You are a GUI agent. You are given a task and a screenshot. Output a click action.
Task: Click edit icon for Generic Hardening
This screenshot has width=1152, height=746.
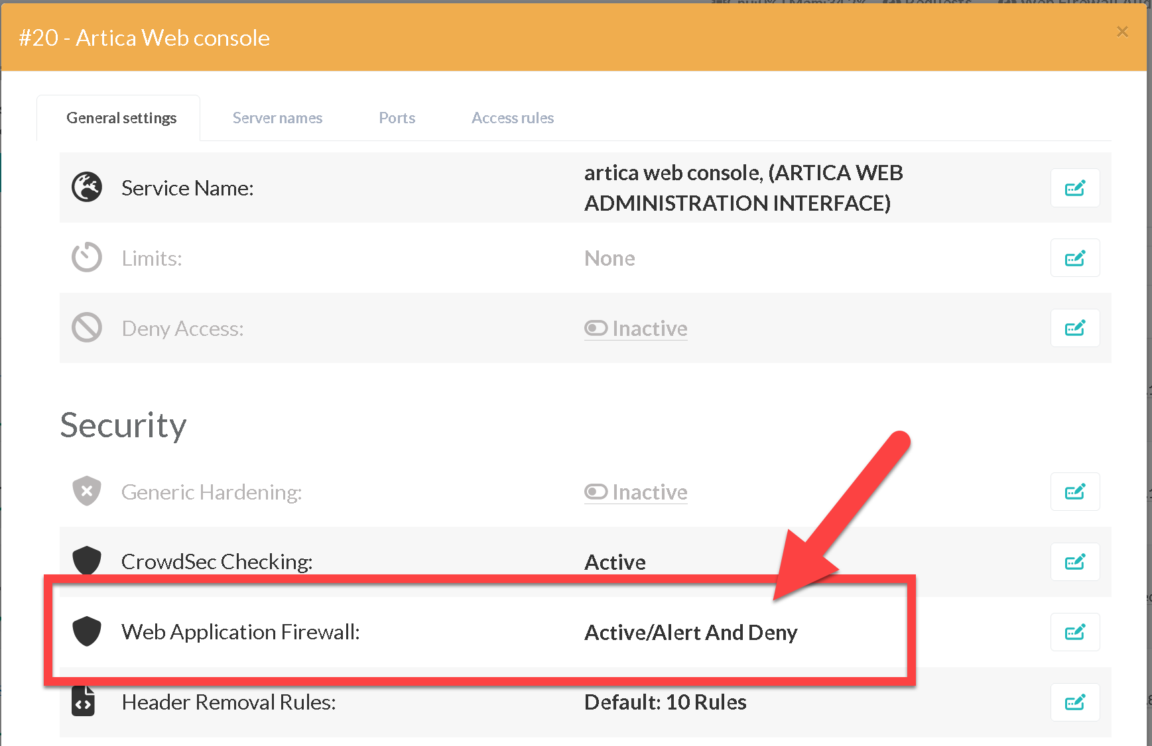pos(1074,492)
